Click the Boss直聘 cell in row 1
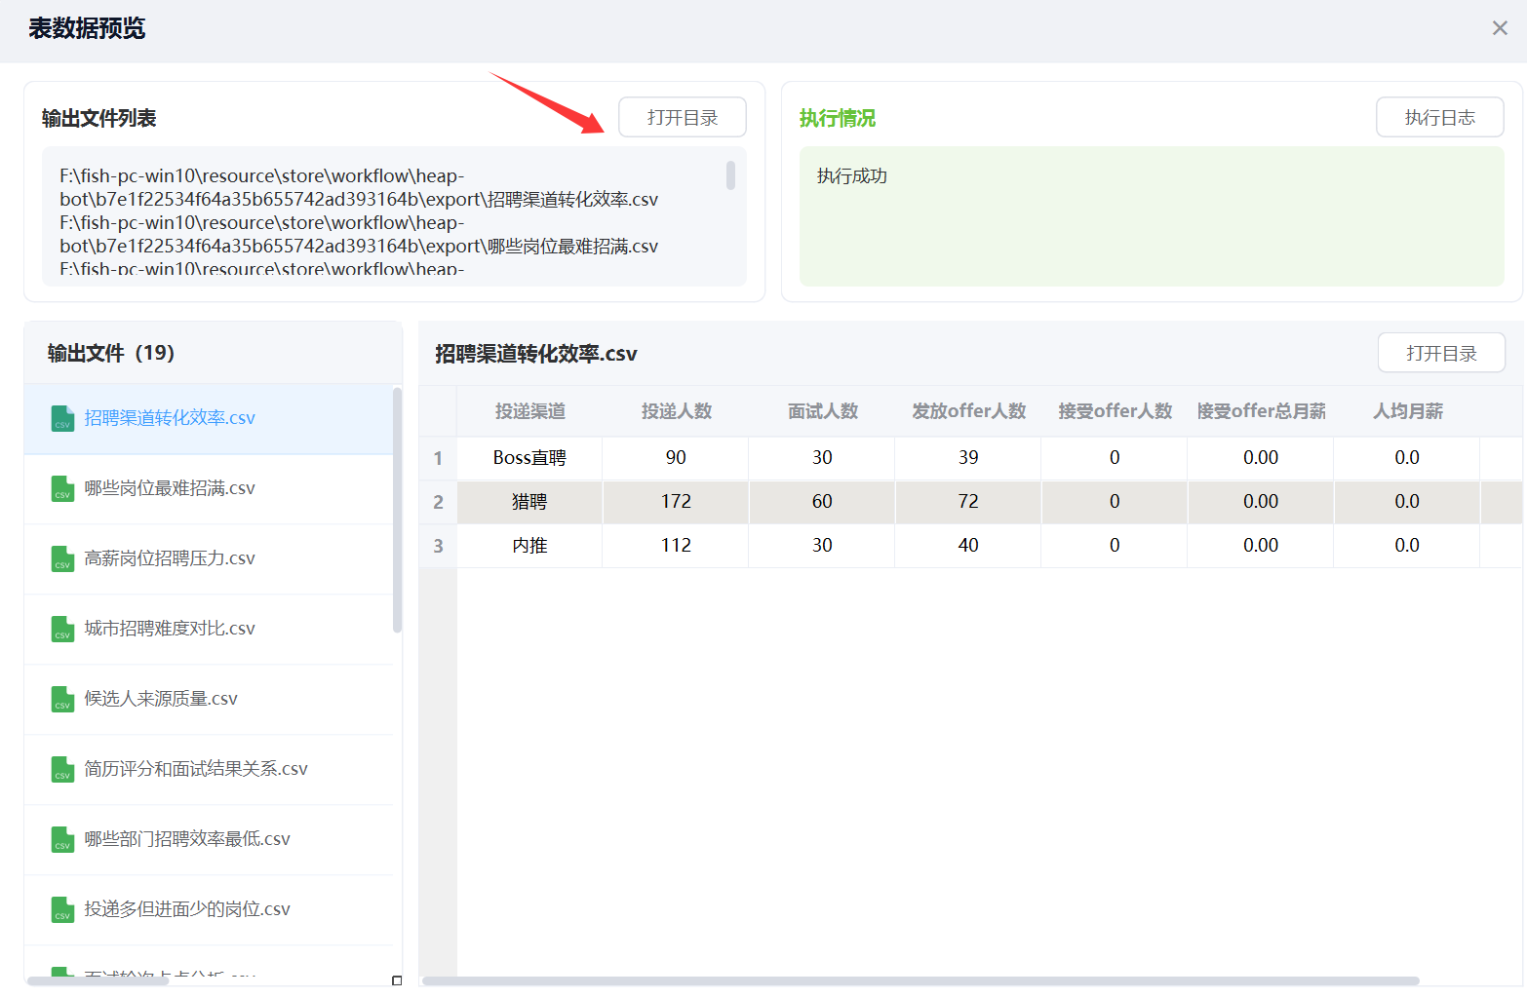The image size is (1527, 998). (529, 458)
